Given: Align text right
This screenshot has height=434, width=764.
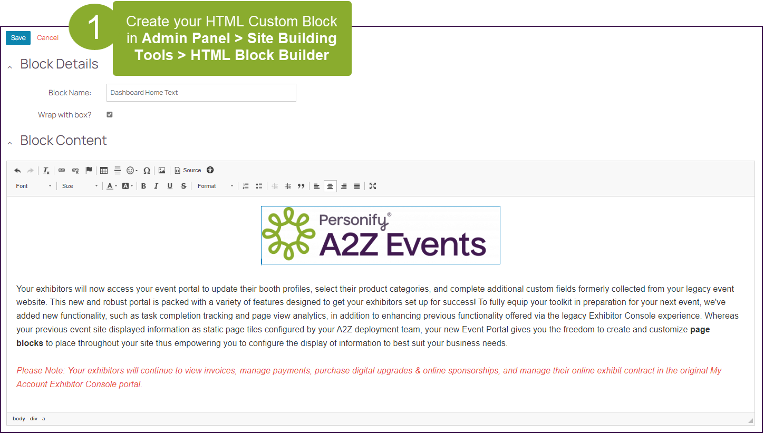Looking at the screenshot, I should [x=344, y=186].
